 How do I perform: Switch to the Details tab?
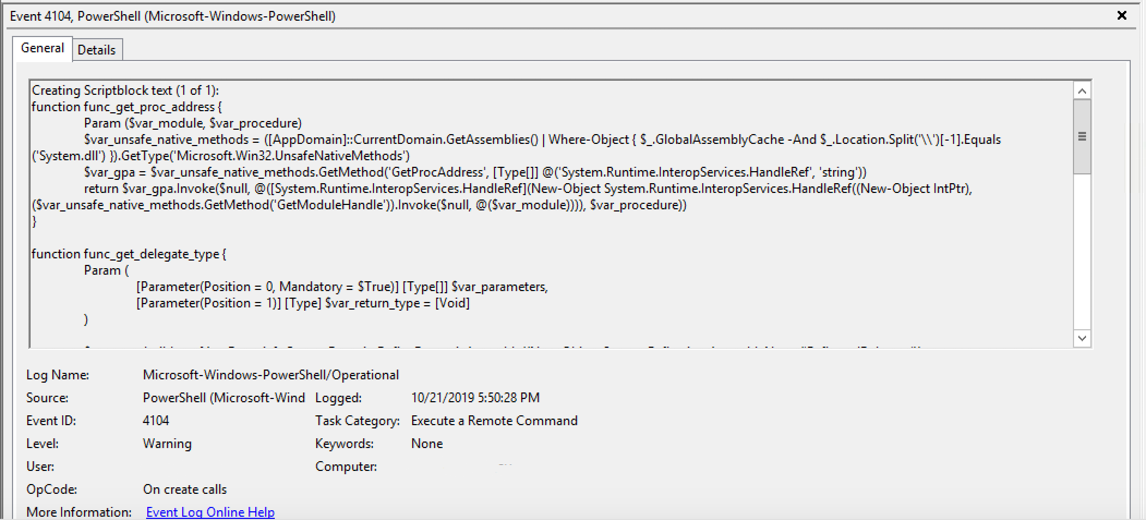coord(97,50)
